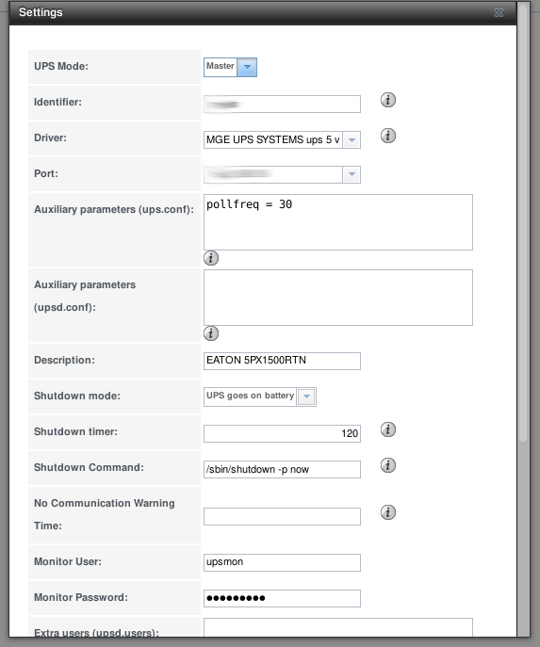The image size is (540, 647).
Task: Show info for Shutdown timer
Action: (x=387, y=429)
